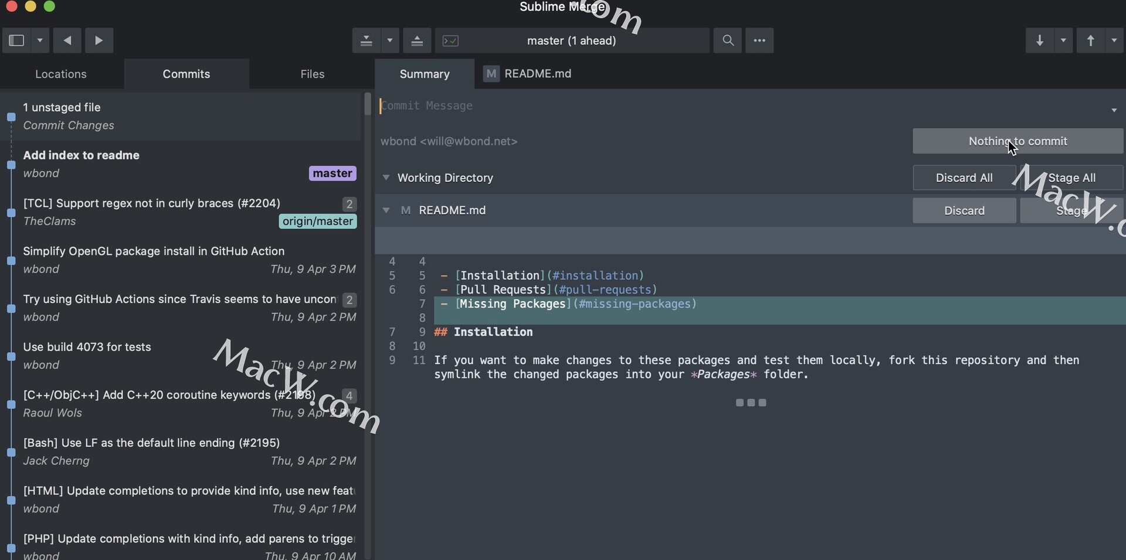This screenshot has width=1126, height=560.
Task: Open the stash options dropdown arrow
Action: click(390, 40)
